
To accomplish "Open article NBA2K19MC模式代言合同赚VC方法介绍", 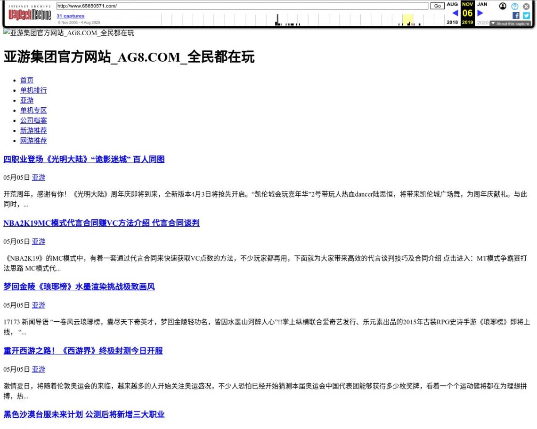I will pos(101,223).
